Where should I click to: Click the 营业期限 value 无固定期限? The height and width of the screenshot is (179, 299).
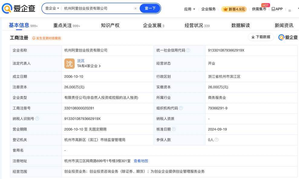98,129
